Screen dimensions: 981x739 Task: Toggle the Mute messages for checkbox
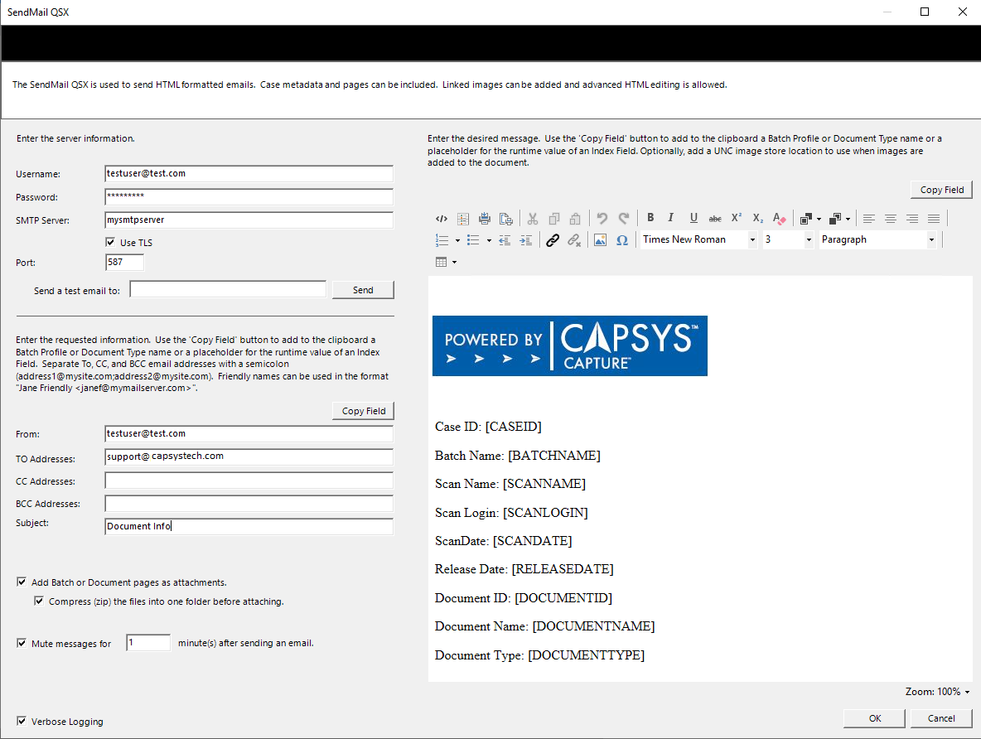coord(22,643)
